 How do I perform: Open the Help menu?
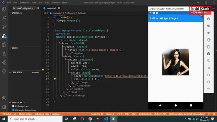(x=64, y=3)
